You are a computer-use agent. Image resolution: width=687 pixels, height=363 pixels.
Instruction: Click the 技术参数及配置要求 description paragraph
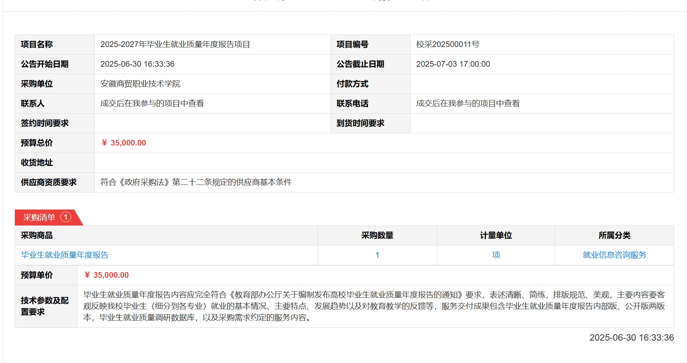point(374,306)
